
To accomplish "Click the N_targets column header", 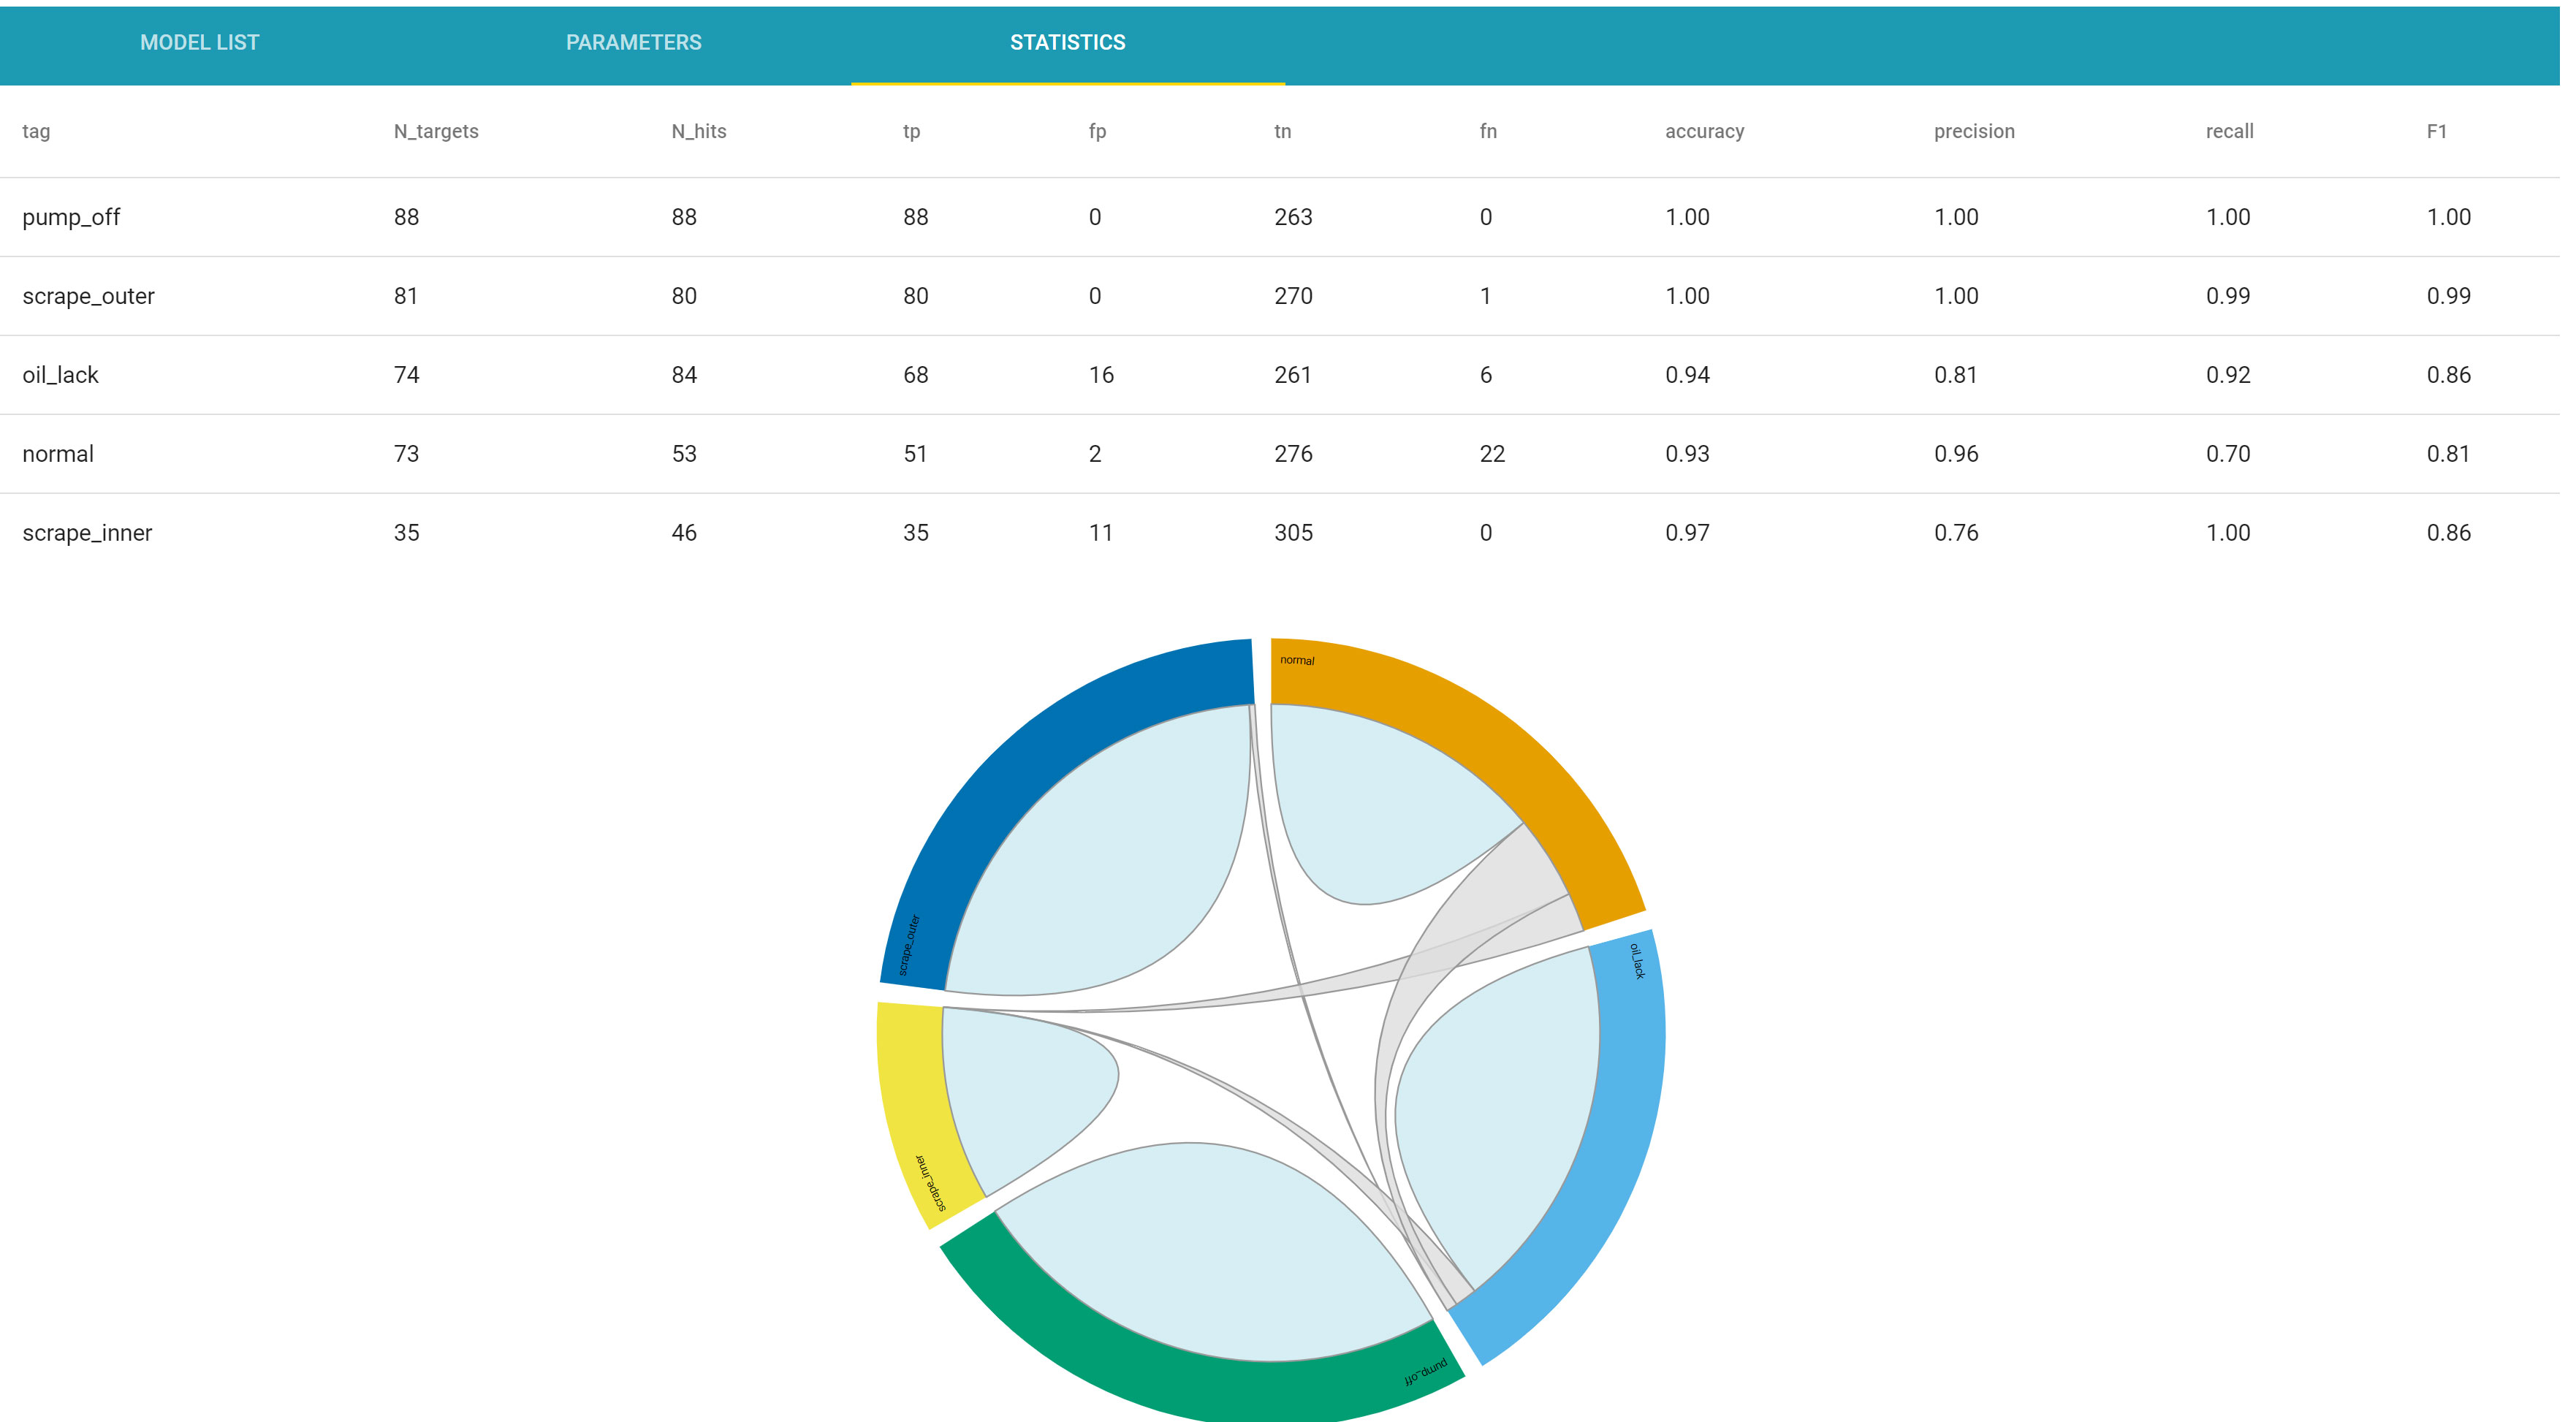I will coord(435,131).
